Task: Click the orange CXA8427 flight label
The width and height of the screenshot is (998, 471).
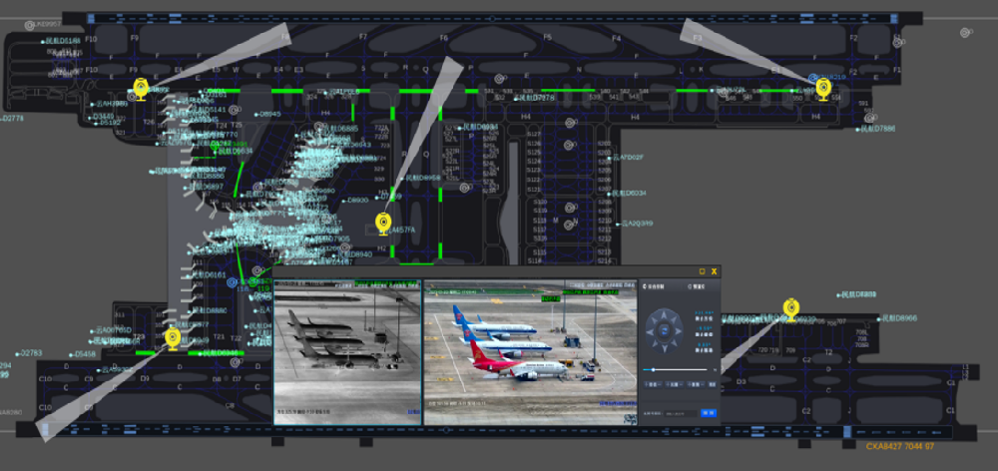Action: click(899, 446)
